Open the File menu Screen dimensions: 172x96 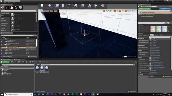pyautogui.click(x=2, y=3)
